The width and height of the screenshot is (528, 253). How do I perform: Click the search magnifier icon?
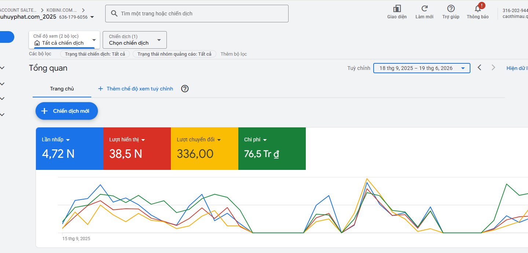click(114, 14)
